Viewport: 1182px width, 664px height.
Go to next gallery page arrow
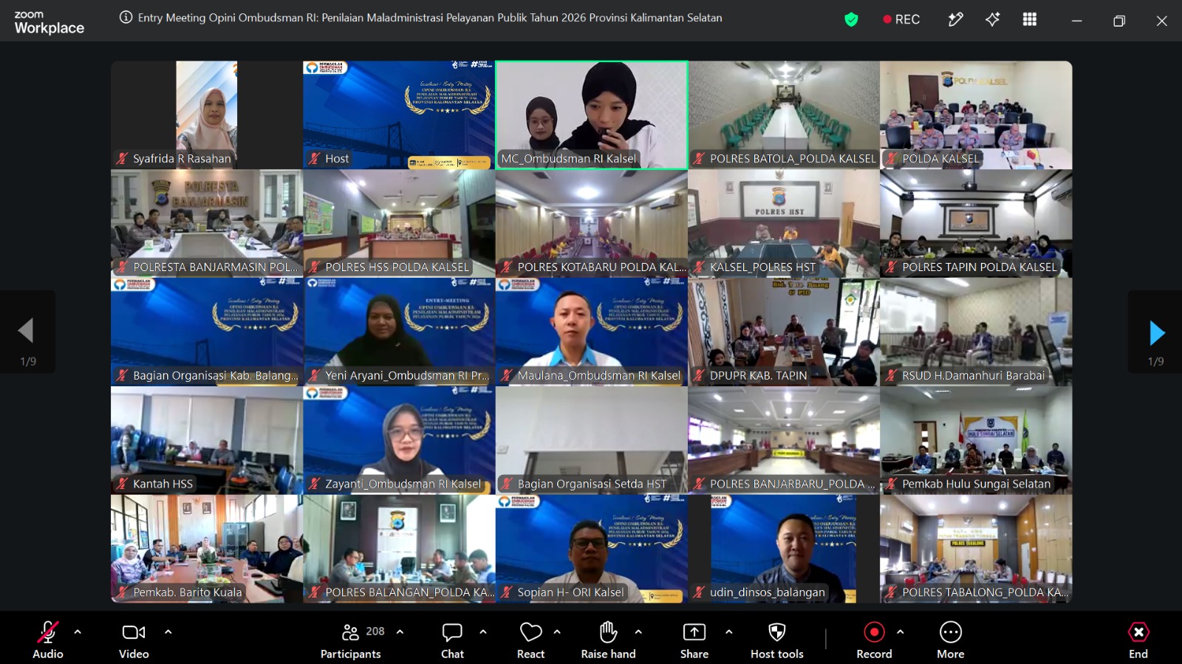[1156, 333]
